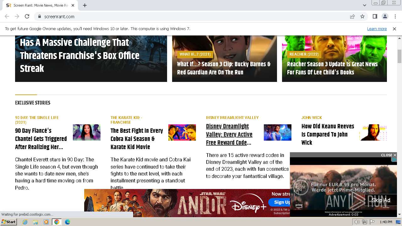Switch to Chrome taskbar button
Viewport: 402px width, 226px height.
pos(57,222)
